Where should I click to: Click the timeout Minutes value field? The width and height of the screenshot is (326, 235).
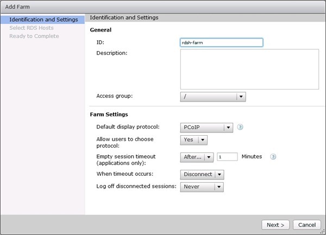227,157
